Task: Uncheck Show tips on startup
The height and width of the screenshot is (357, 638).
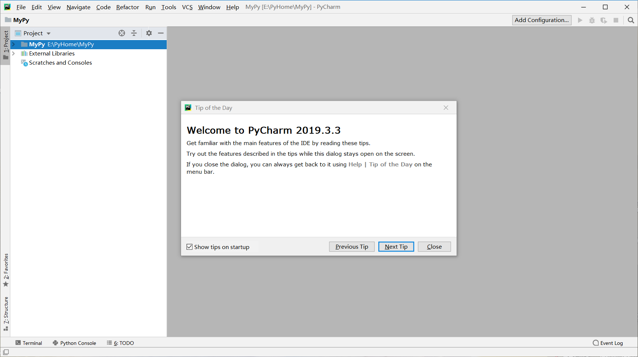Action: click(x=189, y=247)
